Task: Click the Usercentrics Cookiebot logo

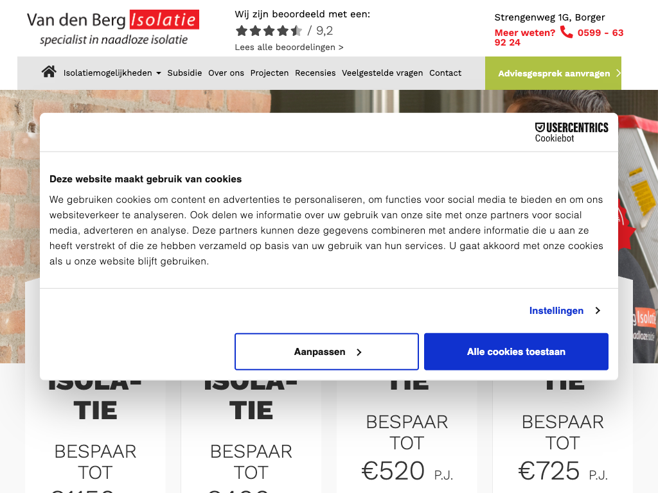Action: (x=571, y=132)
